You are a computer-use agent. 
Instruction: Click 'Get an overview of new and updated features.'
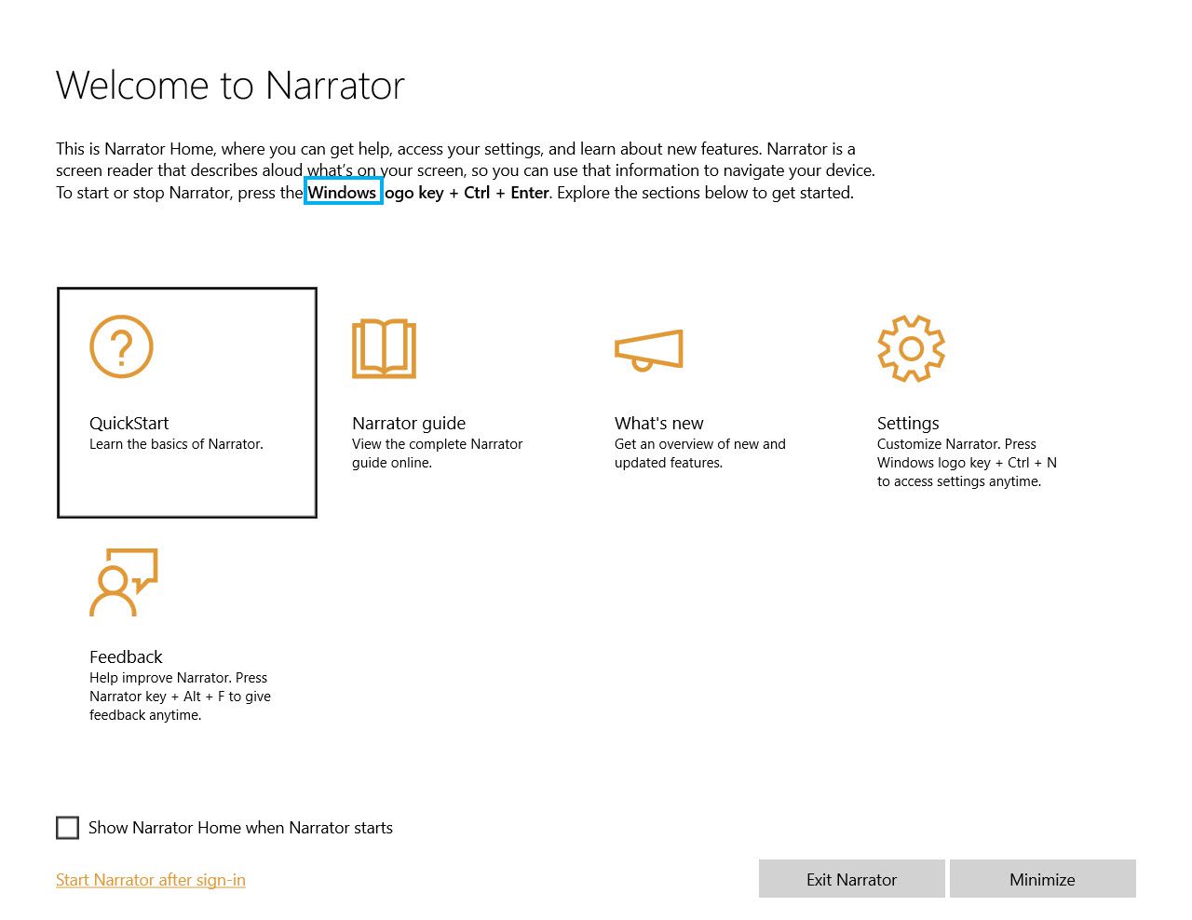tap(700, 453)
